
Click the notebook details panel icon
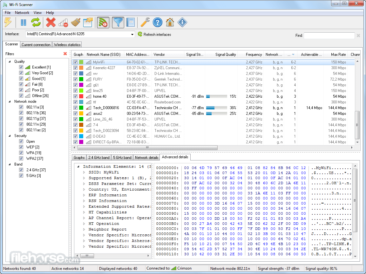click(130, 23)
